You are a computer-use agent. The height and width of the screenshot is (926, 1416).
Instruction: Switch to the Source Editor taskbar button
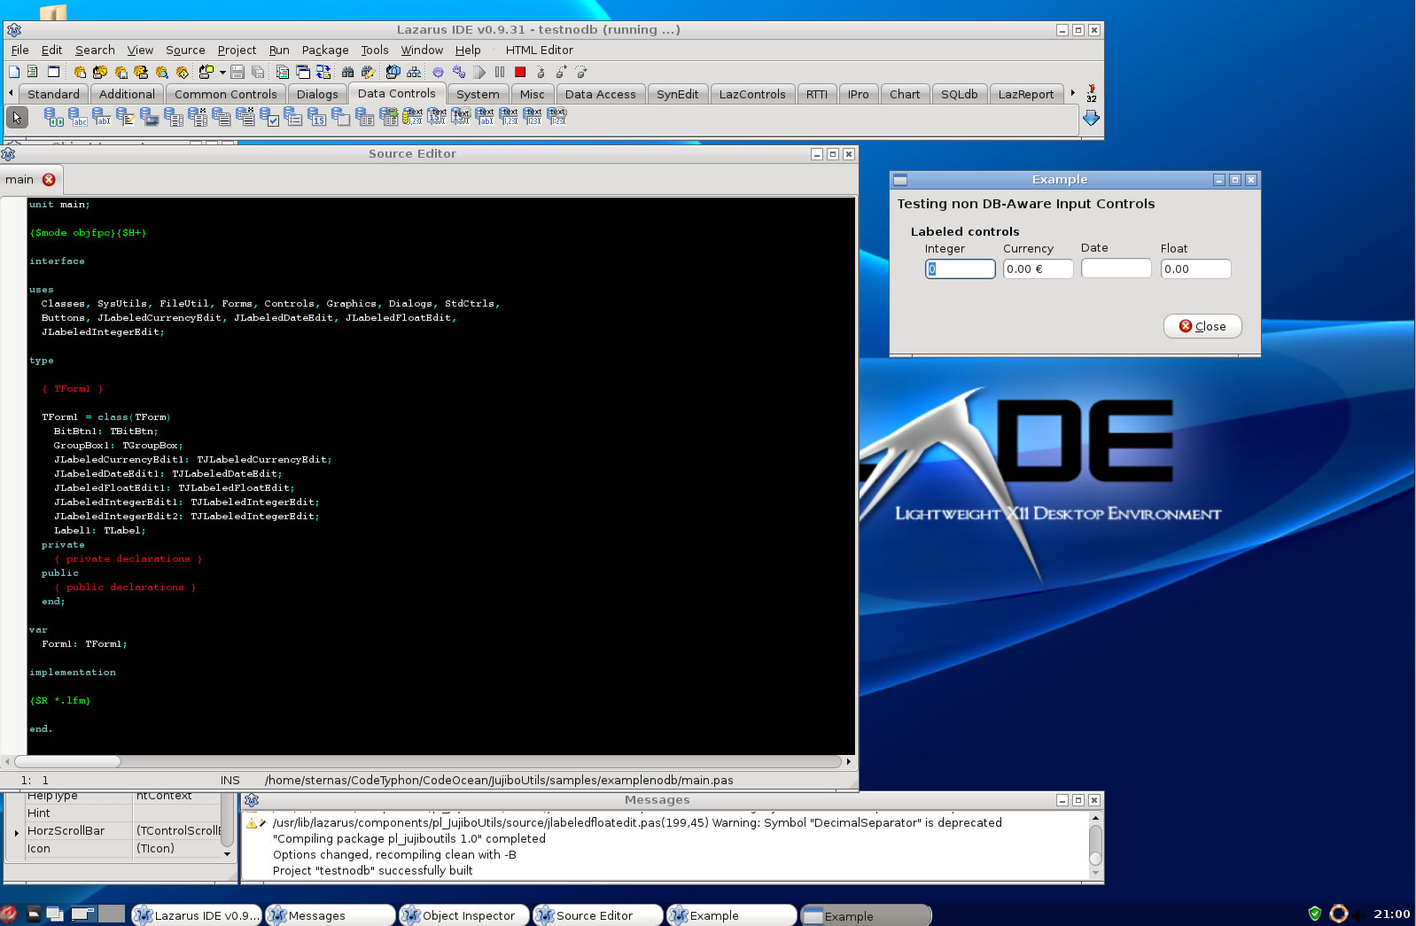[x=597, y=915]
